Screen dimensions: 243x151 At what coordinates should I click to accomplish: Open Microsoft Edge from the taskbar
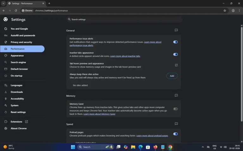pos(140,147)
